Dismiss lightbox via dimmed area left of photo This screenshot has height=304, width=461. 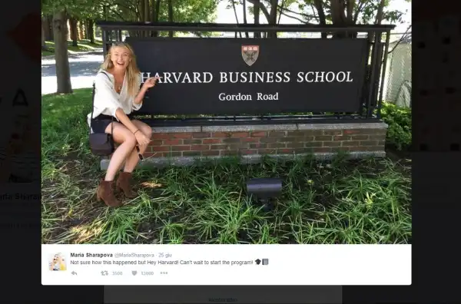click(21, 147)
